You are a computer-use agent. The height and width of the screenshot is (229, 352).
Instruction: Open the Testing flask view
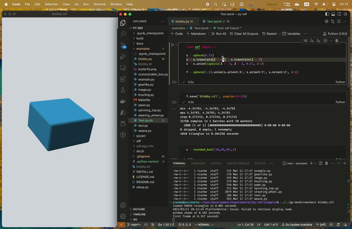tap(123, 90)
